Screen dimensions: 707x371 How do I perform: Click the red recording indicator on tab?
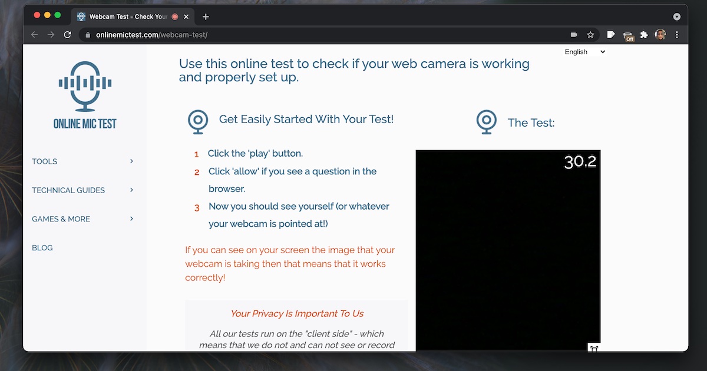coord(175,16)
